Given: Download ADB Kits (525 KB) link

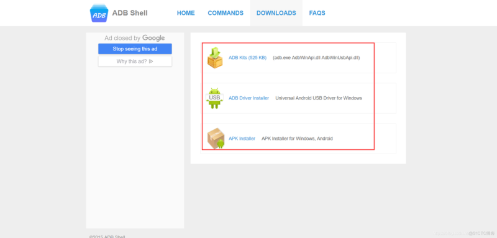Looking at the screenshot, I should click(247, 58).
